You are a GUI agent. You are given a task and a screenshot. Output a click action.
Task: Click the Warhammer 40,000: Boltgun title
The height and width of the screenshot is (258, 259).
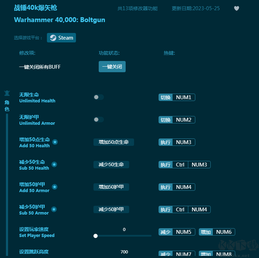(x=59, y=20)
